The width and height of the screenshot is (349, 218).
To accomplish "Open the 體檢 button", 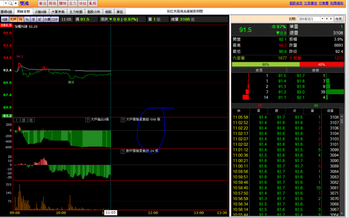I will point(63,3).
